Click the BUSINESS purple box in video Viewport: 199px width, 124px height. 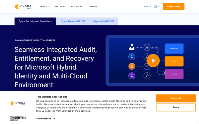click(x=174, y=74)
